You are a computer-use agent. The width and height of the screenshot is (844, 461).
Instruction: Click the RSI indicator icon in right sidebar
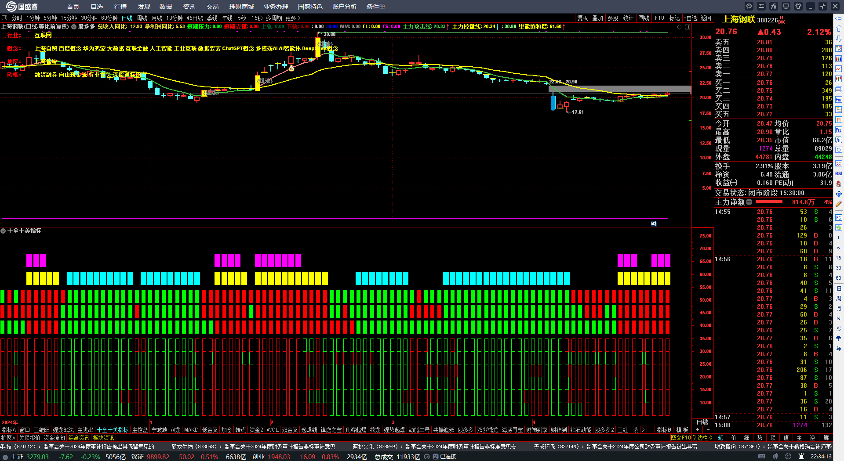click(839, 173)
